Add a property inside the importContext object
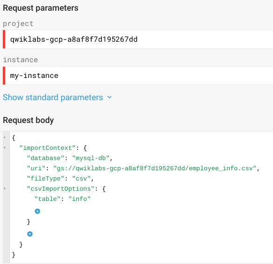Image resolution: width=273 pixels, height=264 pixels. (30, 234)
